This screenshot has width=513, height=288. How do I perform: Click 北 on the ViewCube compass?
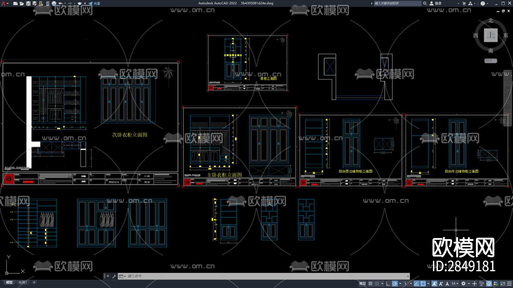[490, 20]
